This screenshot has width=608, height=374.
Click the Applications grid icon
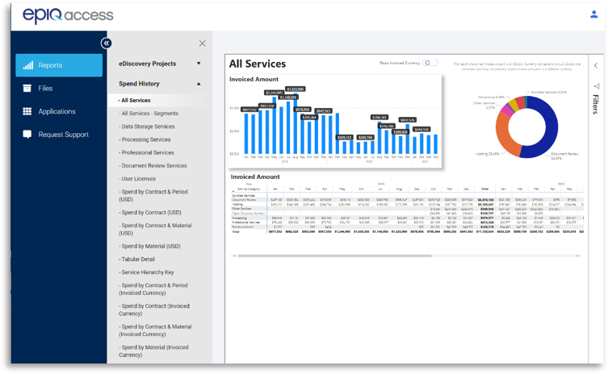pyautogui.click(x=27, y=111)
